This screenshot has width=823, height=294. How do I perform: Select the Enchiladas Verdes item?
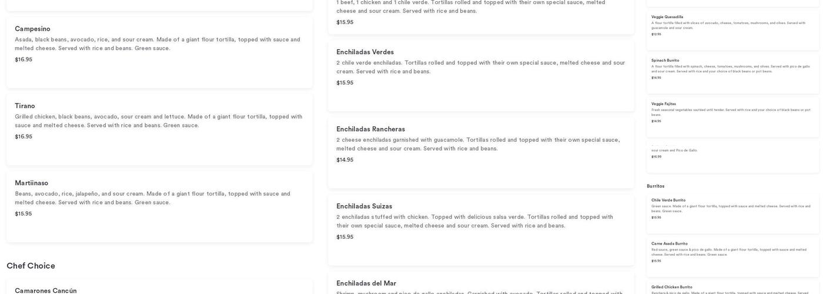364,52
